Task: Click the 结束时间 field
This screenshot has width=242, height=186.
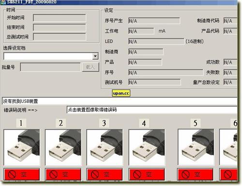Action: click(60, 28)
